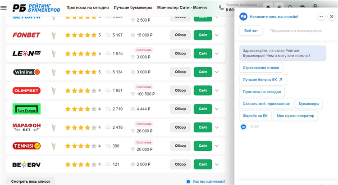Click the laurel badge in FONBET row
Image resolution: width=338 pixels, height=185 pixels.
(x=54, y=35)
